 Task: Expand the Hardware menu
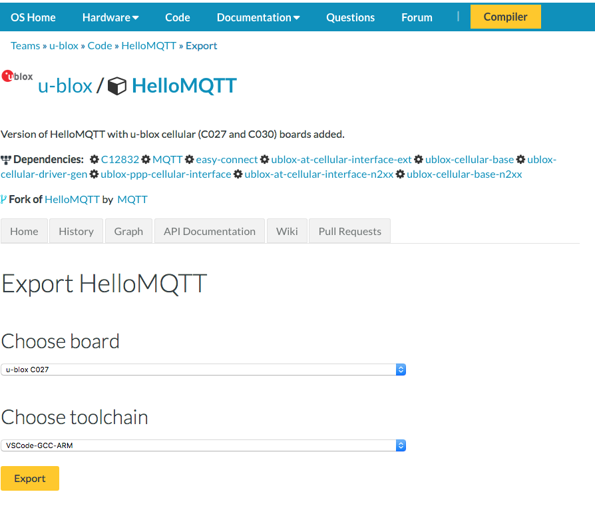click(x=110, y=17)
